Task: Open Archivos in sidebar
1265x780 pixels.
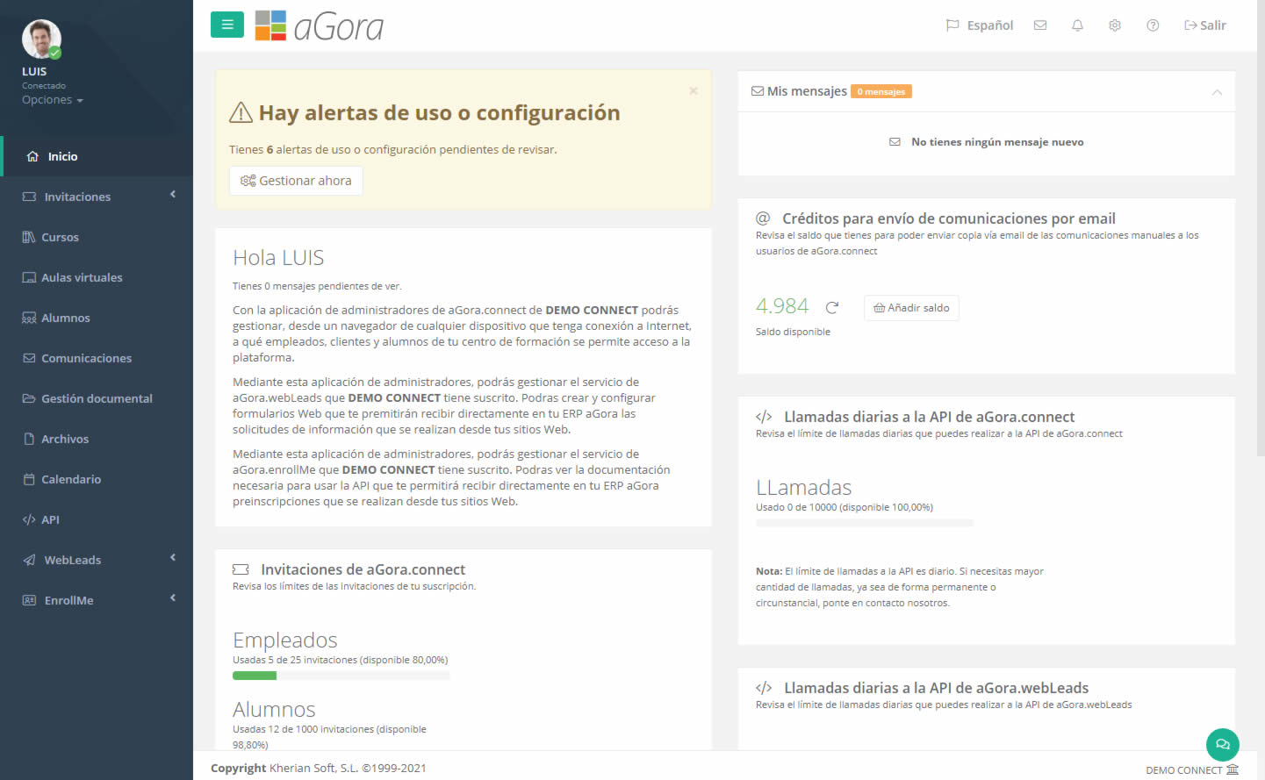Action: tap(97, 439)
